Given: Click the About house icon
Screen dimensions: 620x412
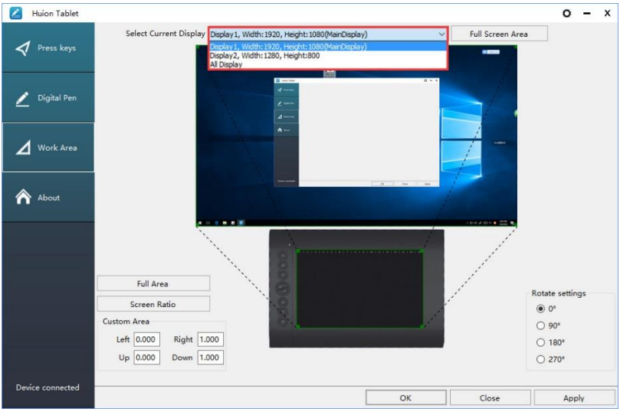Looking at the screenshot, I should pyautogui.click(x=23, y=197).
